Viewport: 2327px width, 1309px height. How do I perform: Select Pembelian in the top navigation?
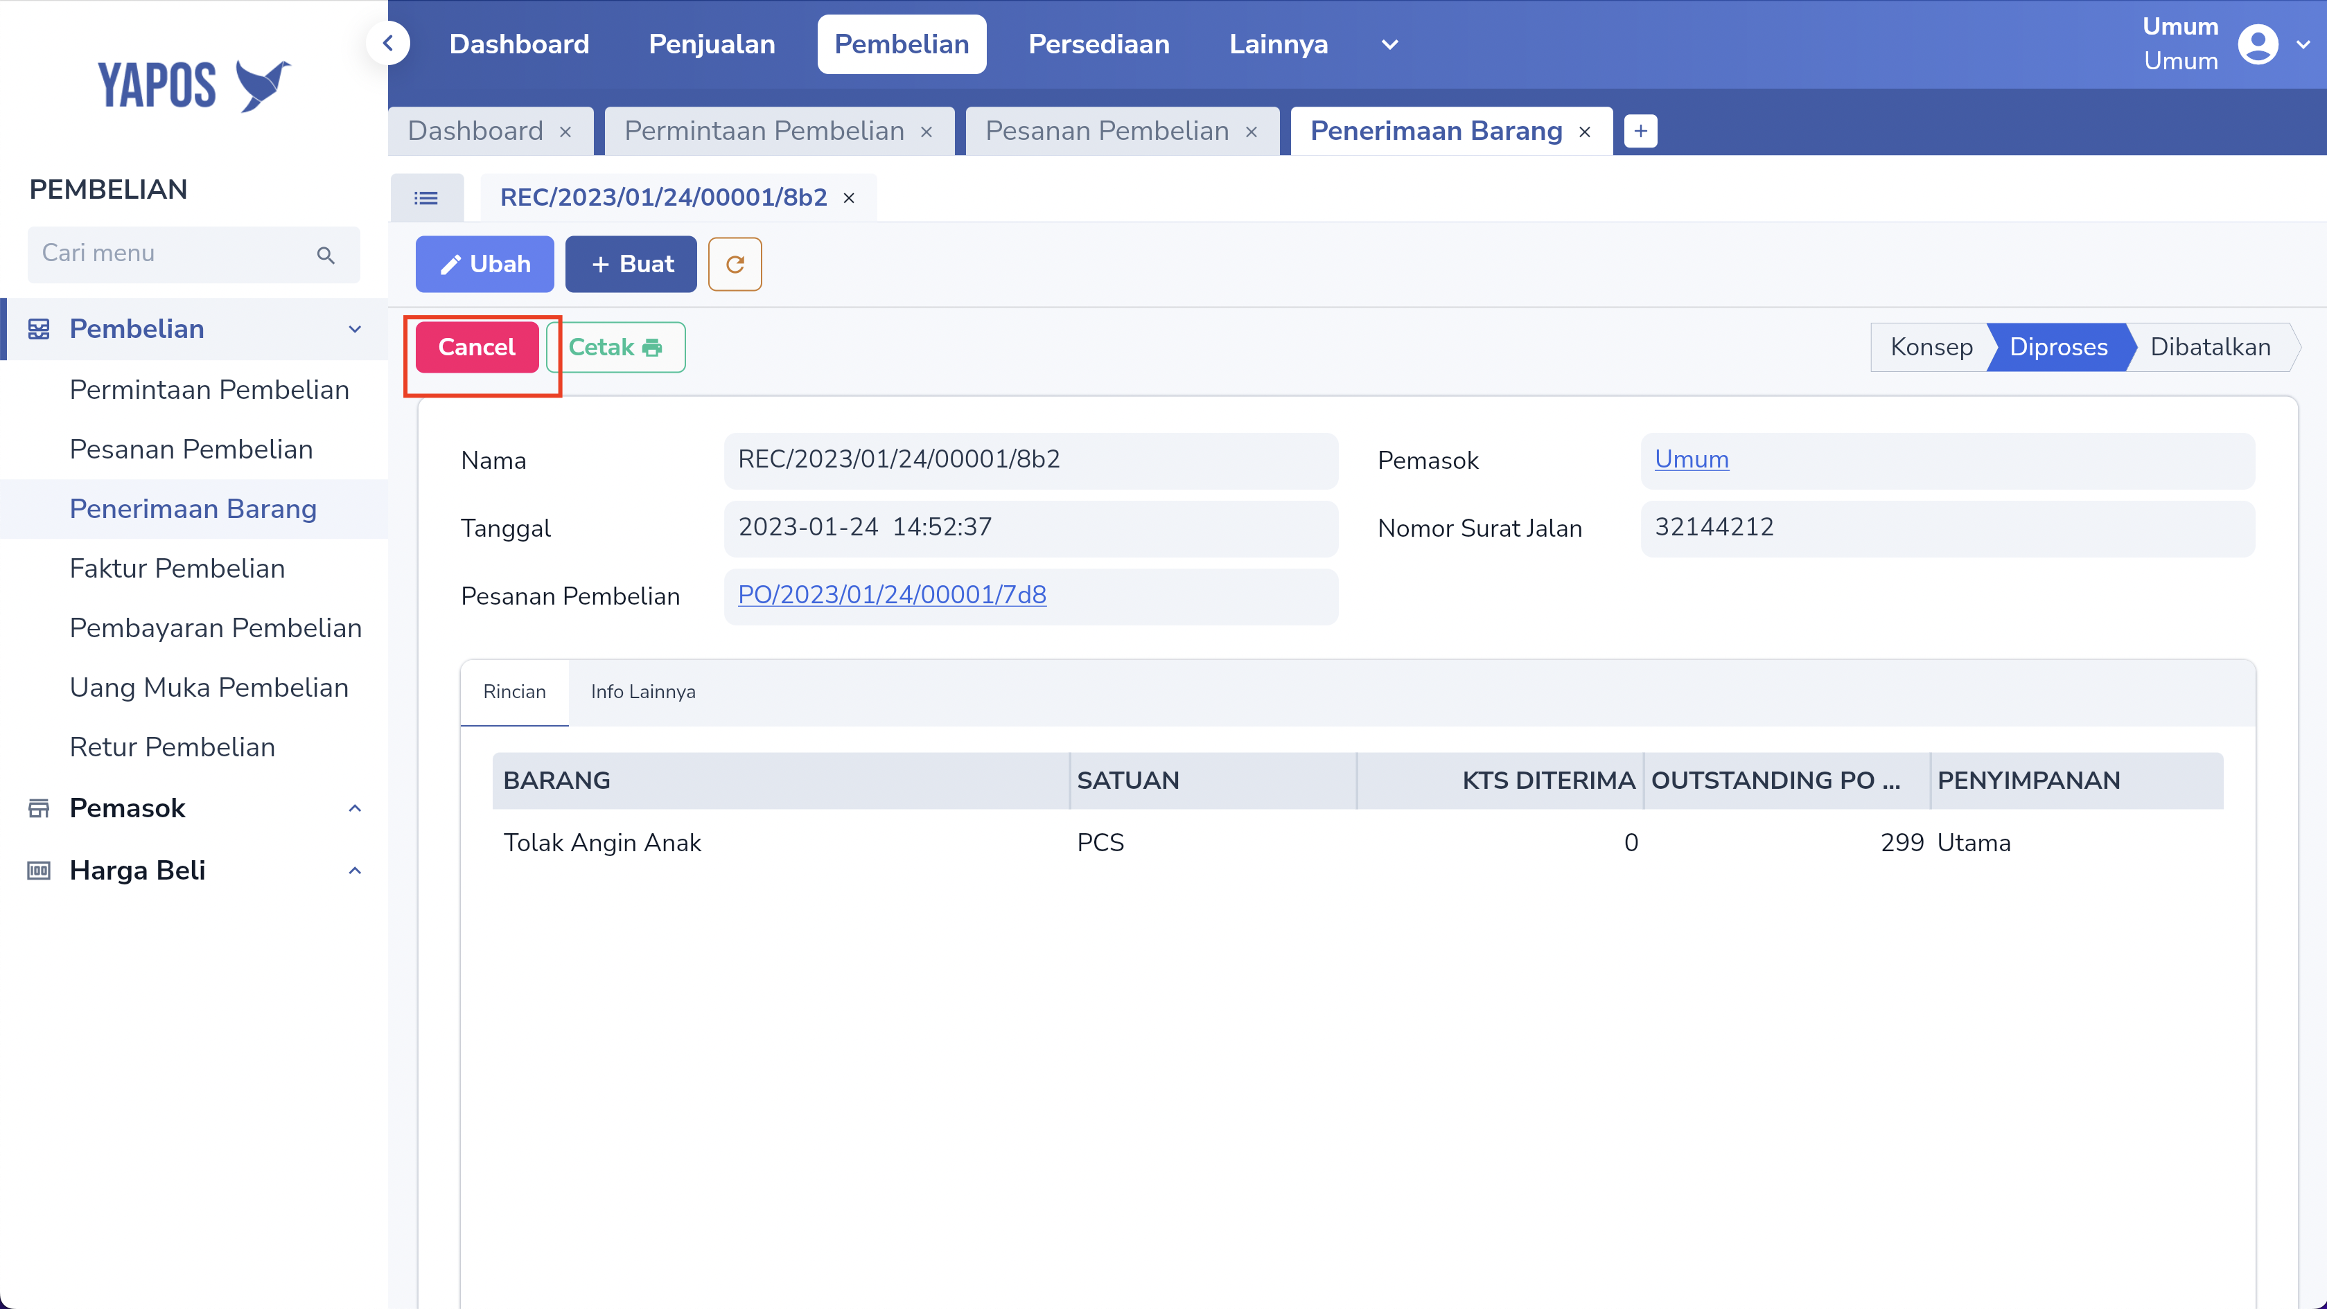[x=902, y=44]
